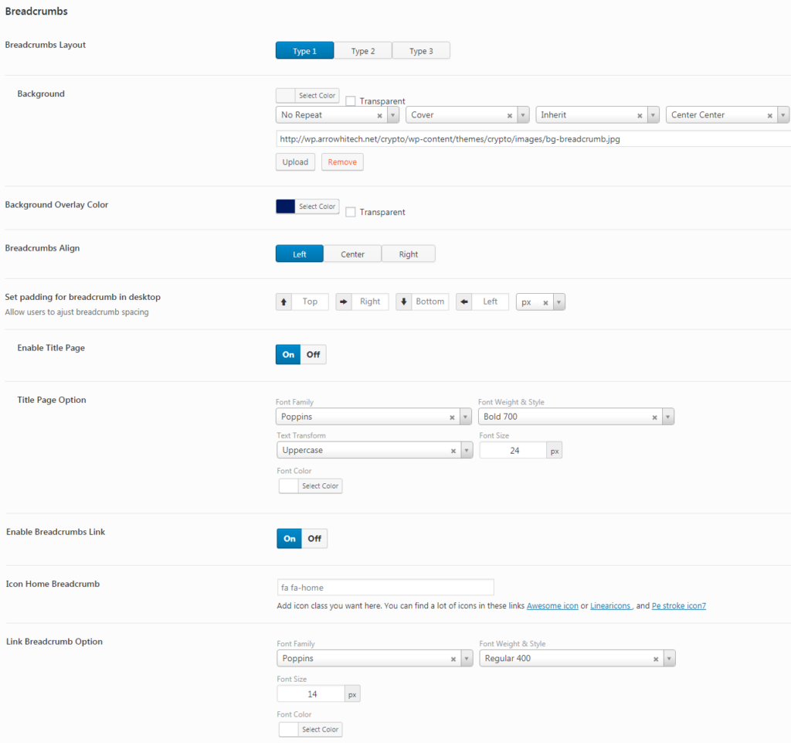The height and width of the screenshot is (743, 791).
Task: Click the up arrow icon beside Top padding
Action: (284, 302)
